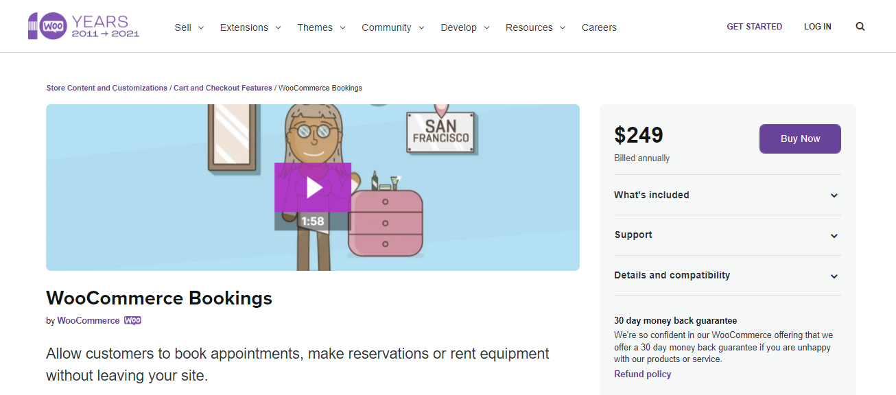The width and height of the screenshot is (896, 395).
Task: Open the Develop menu
Action: pyautogui.click(x=465, y=27)
